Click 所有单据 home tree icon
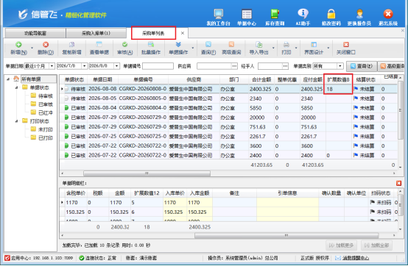This screenshot has height=266, width=408. click(x=16, y=79)
